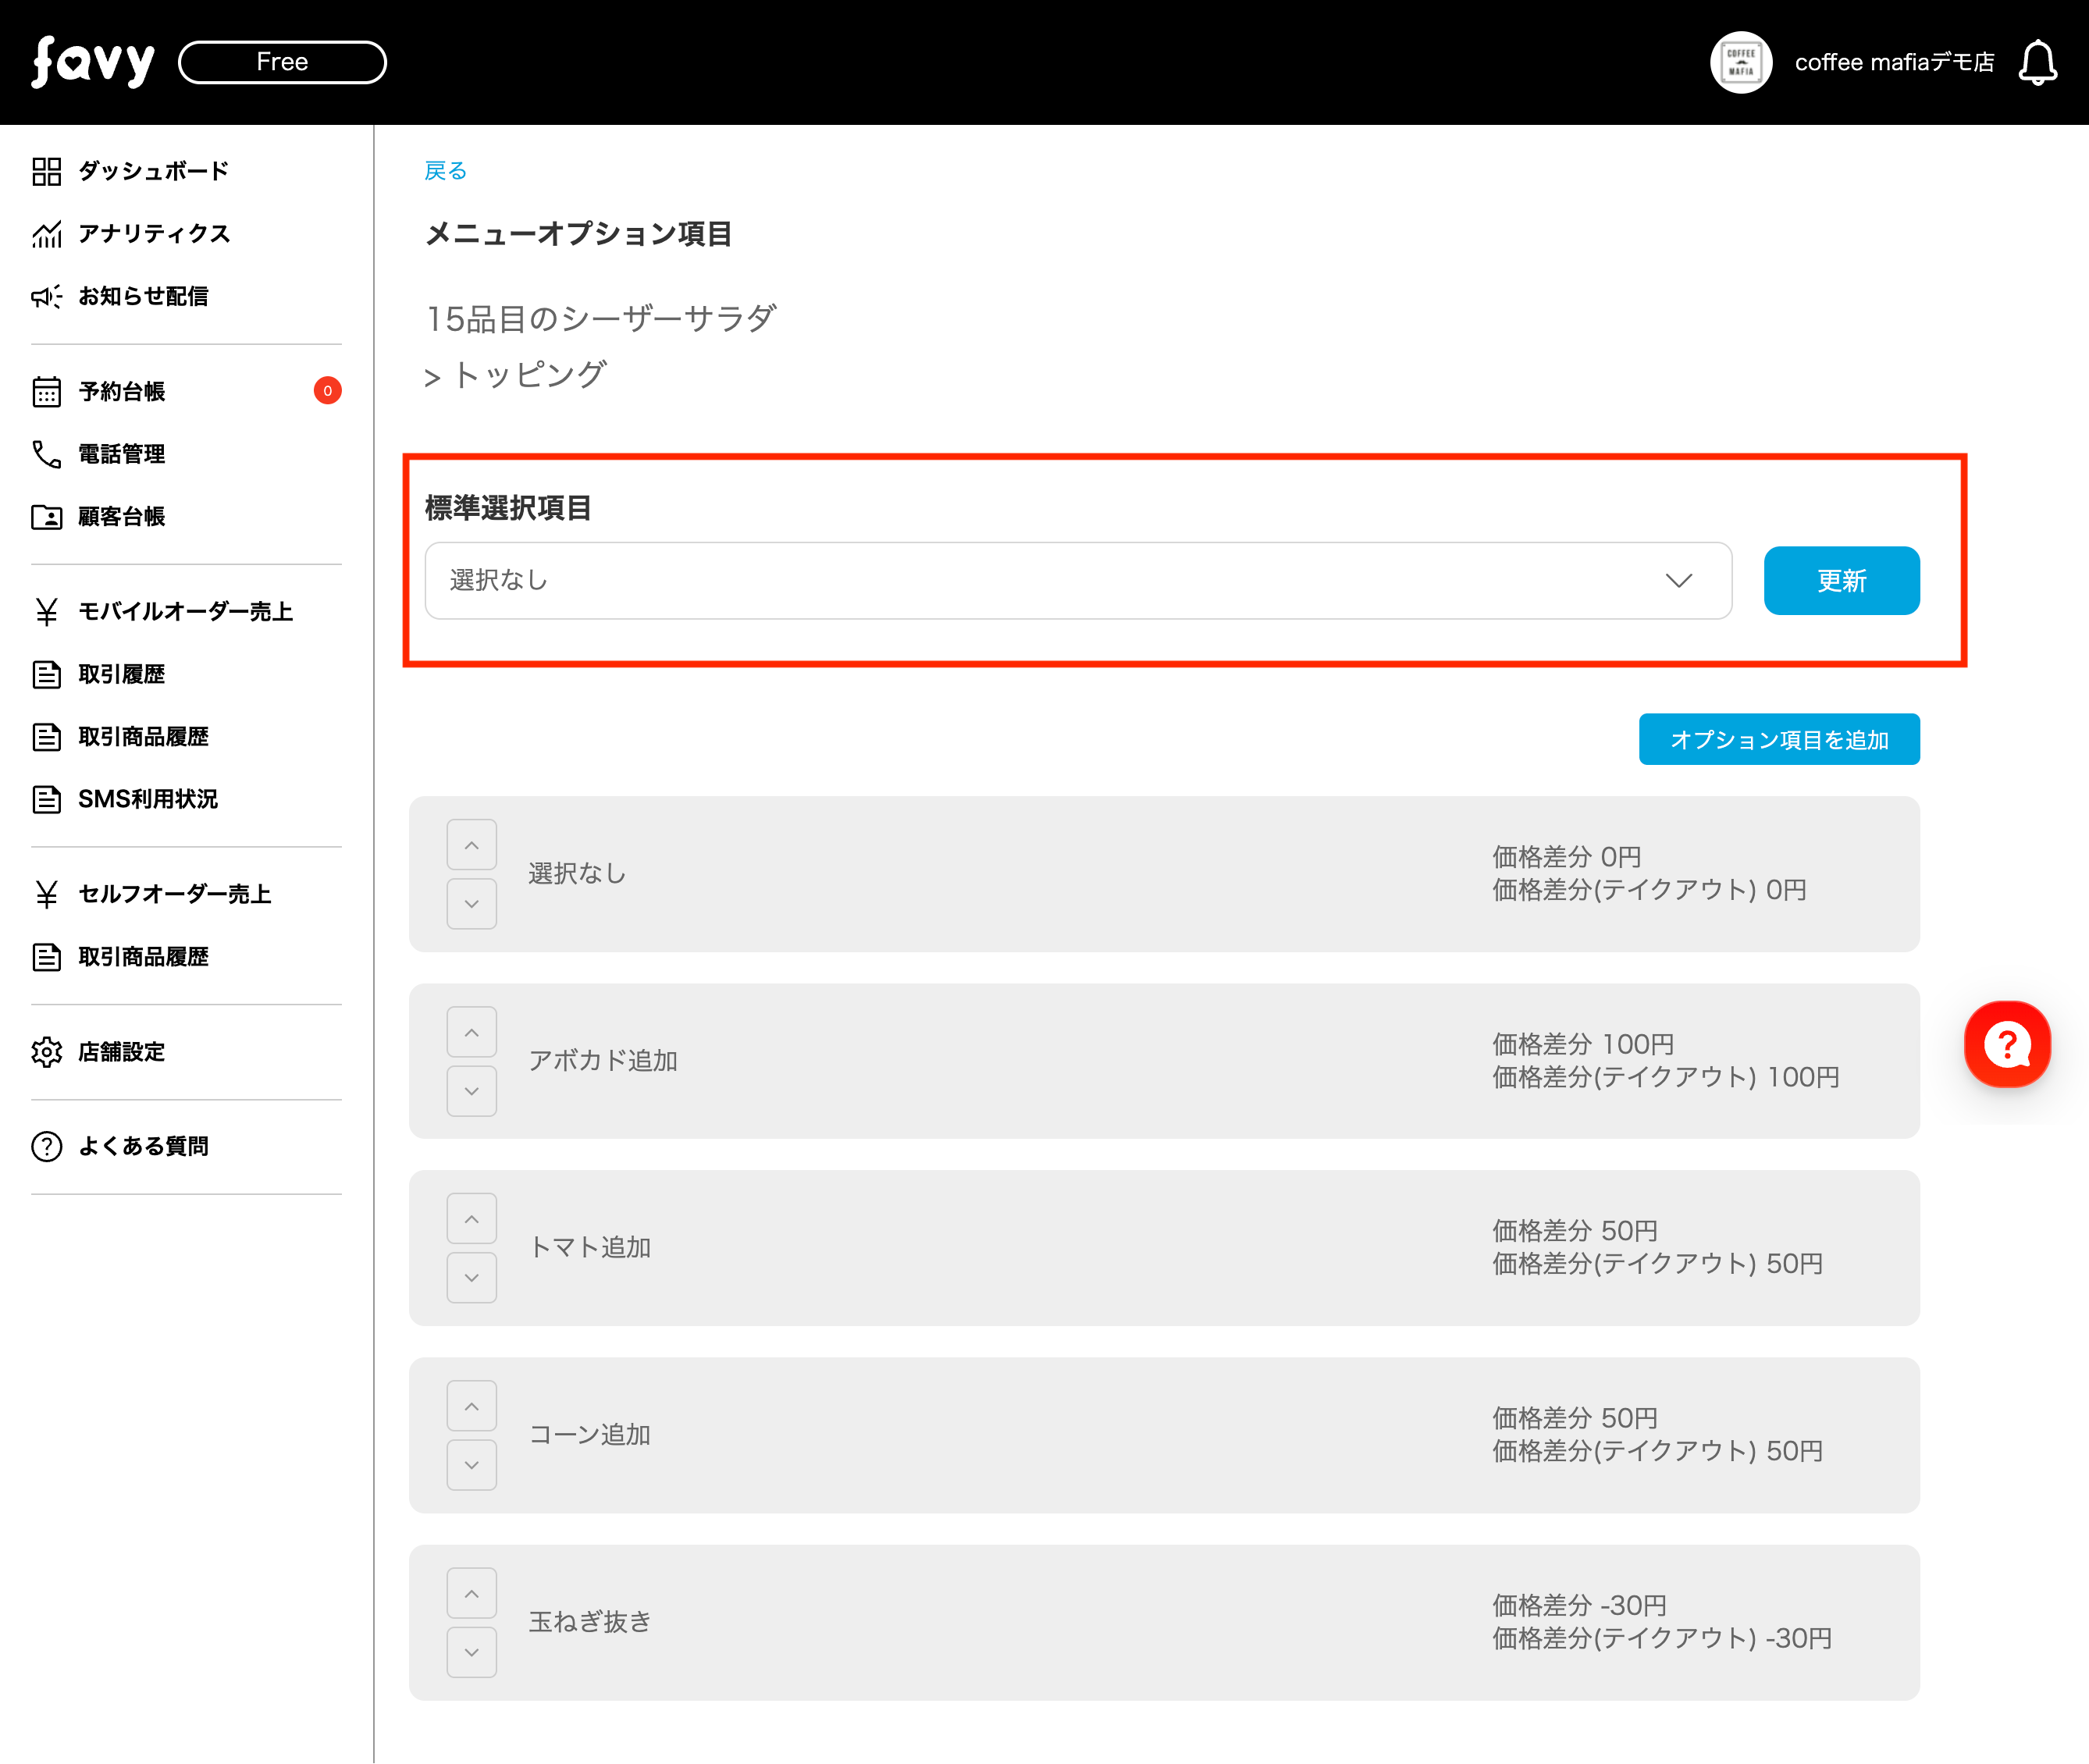Move トマト追加 down one position
Viewport: 2089px width, 1764px height.
point(471,1278)
